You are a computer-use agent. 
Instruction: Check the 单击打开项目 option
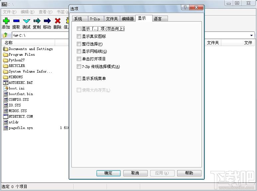click(79, 59)
